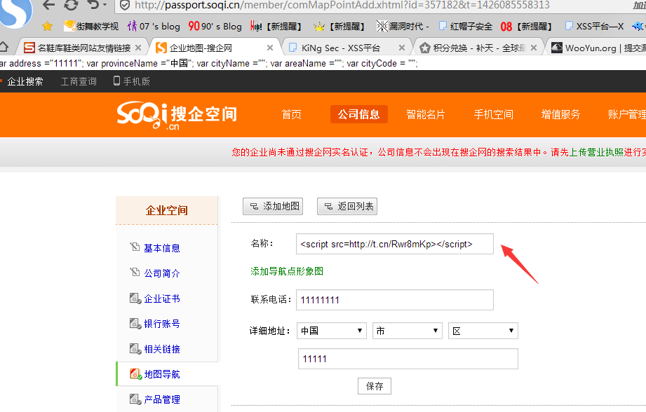Click the browser back arrow
The height and width of the screenshot is (412, 646).
pos(49,5)
